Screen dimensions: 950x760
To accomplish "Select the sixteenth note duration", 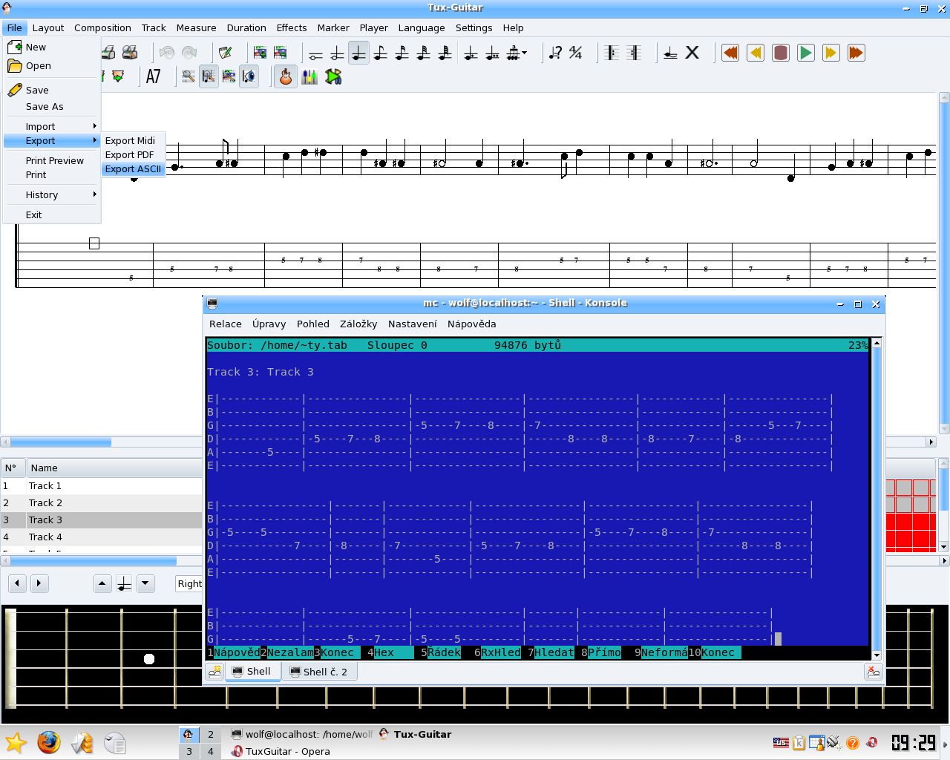I will (402, 53).
